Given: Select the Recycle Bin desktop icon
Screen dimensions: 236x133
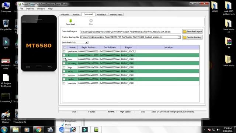Looking at the screenshot, I should [x=6, y=25].
